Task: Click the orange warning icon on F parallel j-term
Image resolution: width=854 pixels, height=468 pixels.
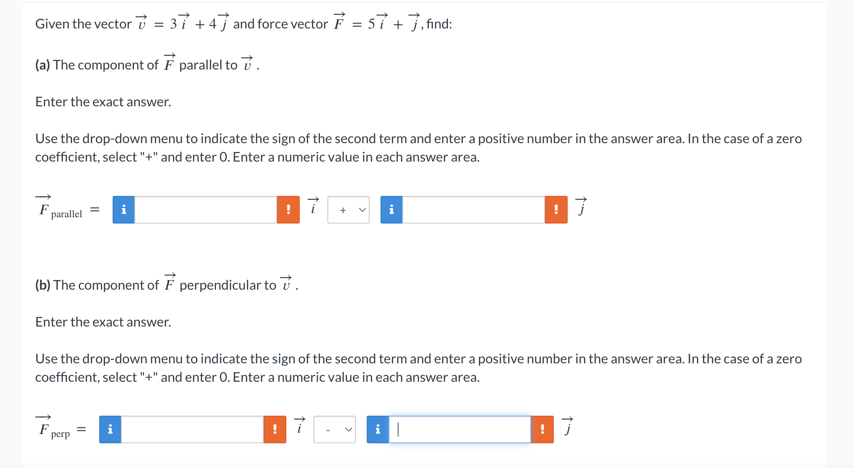Action: coord(556,210)
